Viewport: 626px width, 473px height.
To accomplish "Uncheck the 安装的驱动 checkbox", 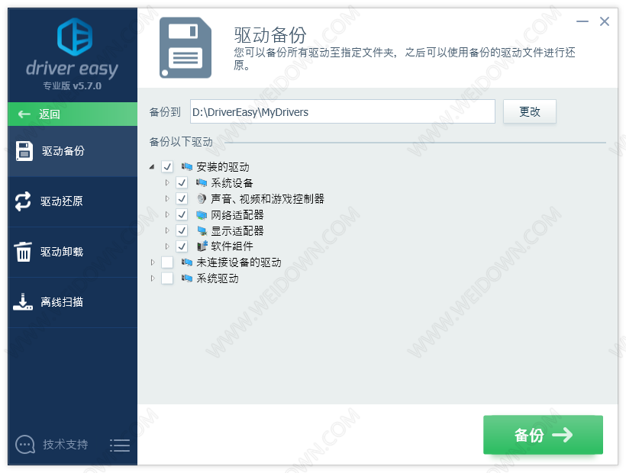I will coord(167,167).
